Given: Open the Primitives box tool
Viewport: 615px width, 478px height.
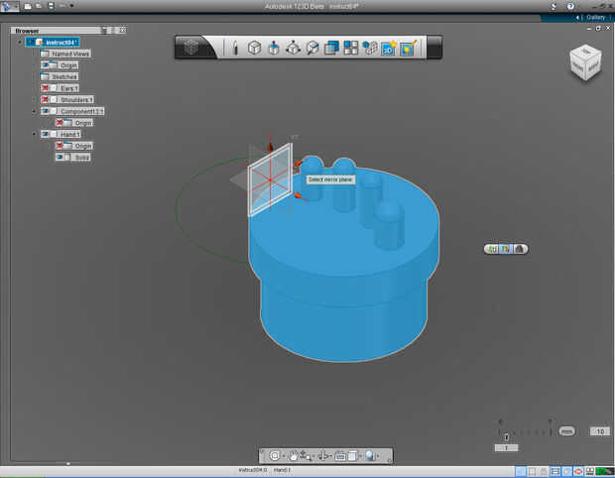Looking at the screenshot, I should point(255,48).
